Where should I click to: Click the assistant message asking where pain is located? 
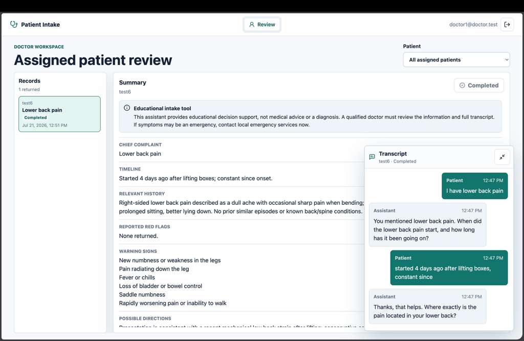(x=427, y=307)
